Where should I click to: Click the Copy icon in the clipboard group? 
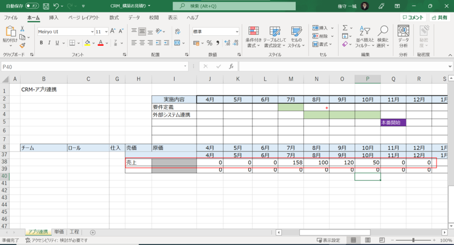tap(22, 37)
